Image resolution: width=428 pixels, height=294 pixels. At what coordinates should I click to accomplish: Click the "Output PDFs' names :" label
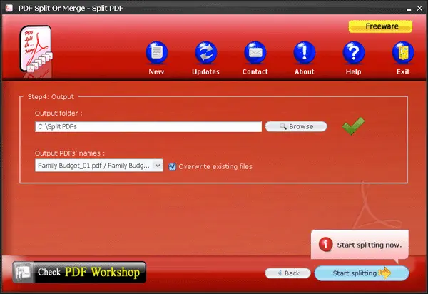tap(70, 153)
